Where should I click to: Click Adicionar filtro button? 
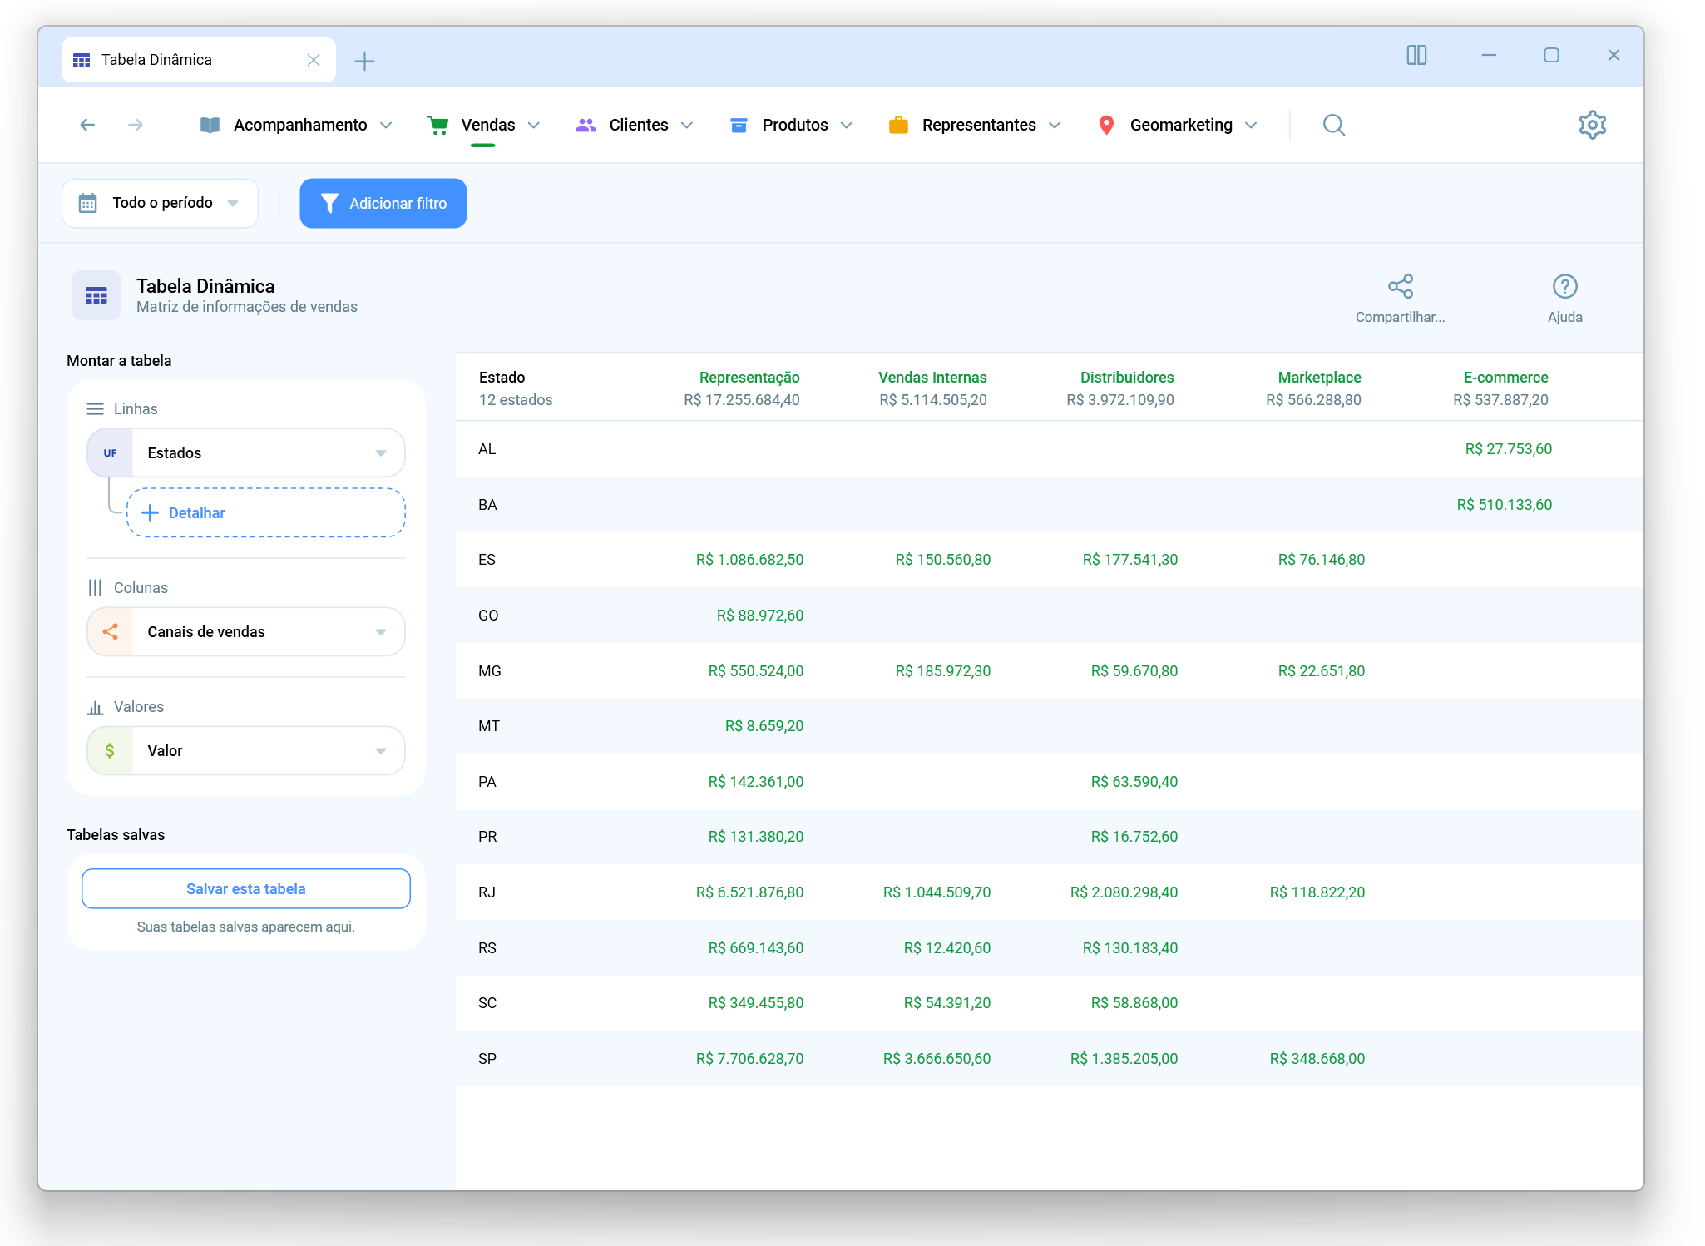click(383, 203)
